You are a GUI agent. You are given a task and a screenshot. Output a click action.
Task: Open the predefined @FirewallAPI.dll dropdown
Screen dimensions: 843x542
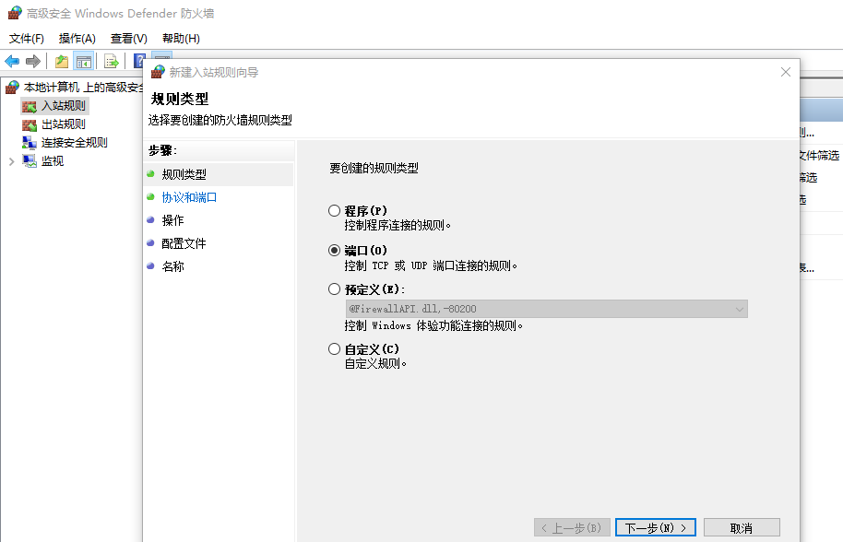(546, 309)
